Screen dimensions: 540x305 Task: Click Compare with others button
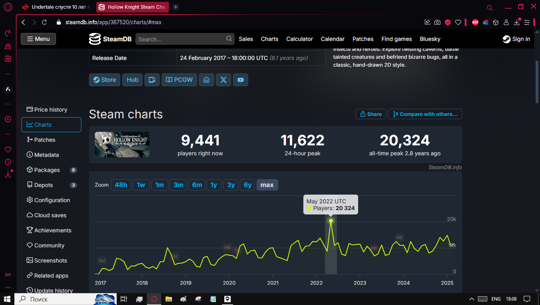(425, 114)
